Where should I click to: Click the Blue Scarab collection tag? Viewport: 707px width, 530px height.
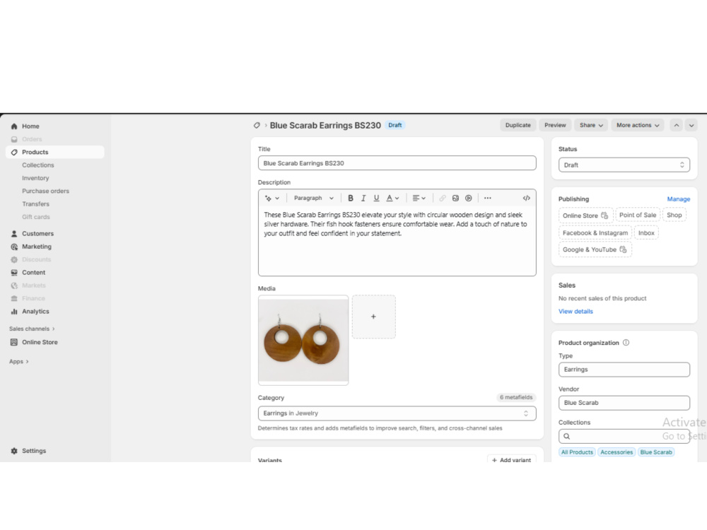coord(656,452)
